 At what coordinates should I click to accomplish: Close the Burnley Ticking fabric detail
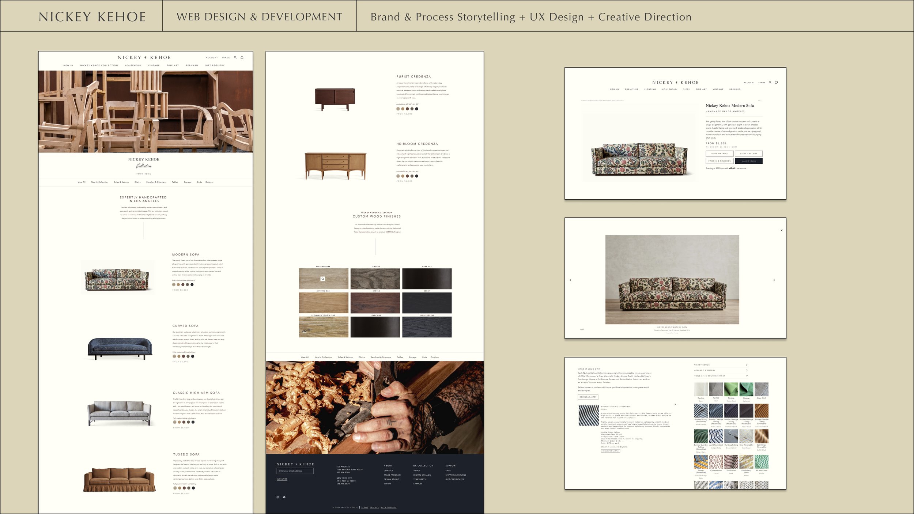[x=675, y=404]
